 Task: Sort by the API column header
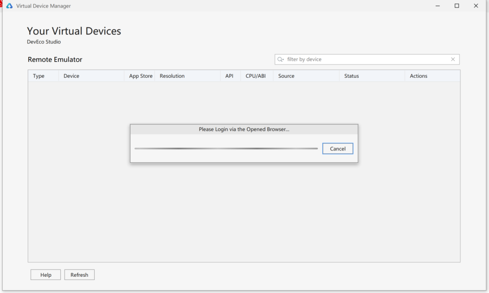[230, 76]
